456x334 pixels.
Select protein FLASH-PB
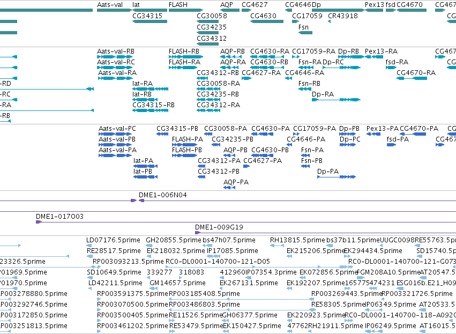click(x=187, y=150)
